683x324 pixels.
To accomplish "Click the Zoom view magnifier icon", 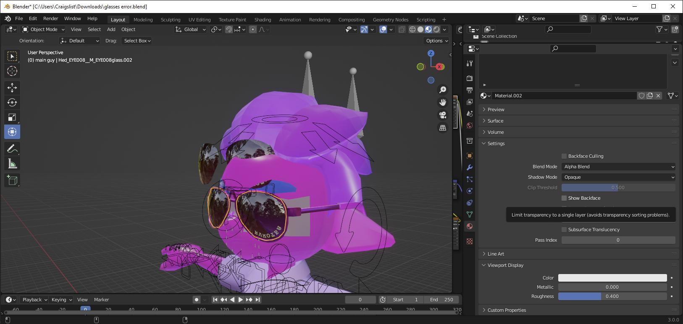I will (x=443, y=90).
